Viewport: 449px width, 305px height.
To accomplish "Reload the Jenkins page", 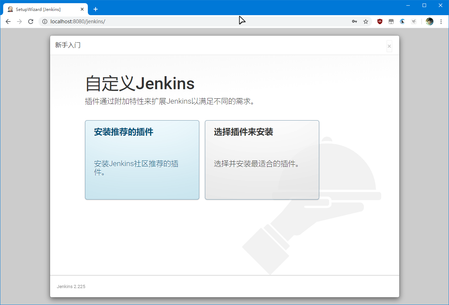I will 31,22.
